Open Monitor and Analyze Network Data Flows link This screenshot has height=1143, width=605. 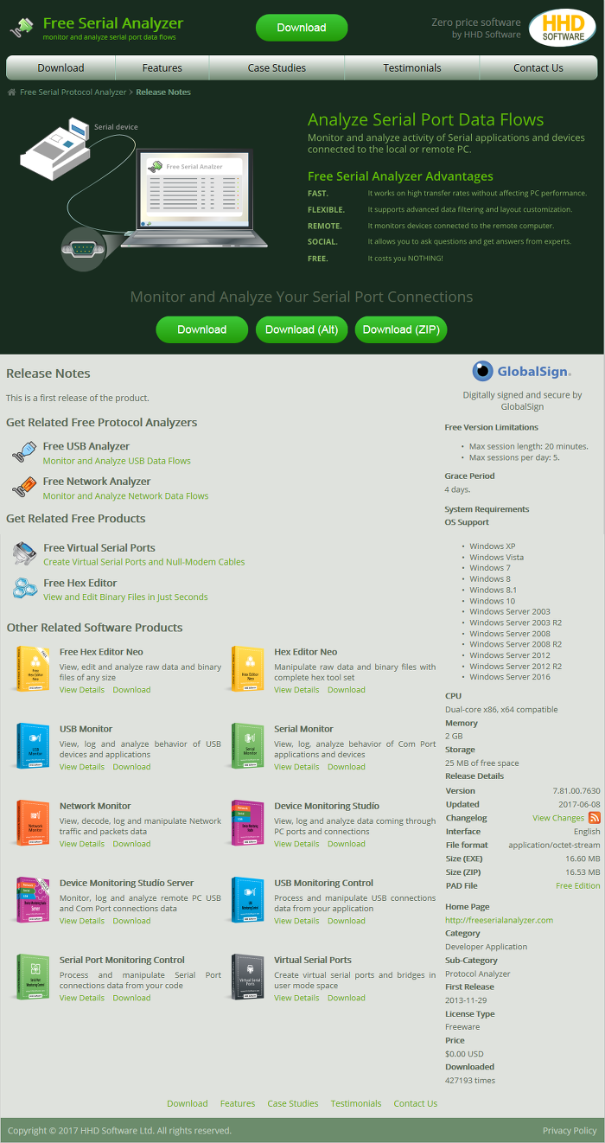point(125,496)
